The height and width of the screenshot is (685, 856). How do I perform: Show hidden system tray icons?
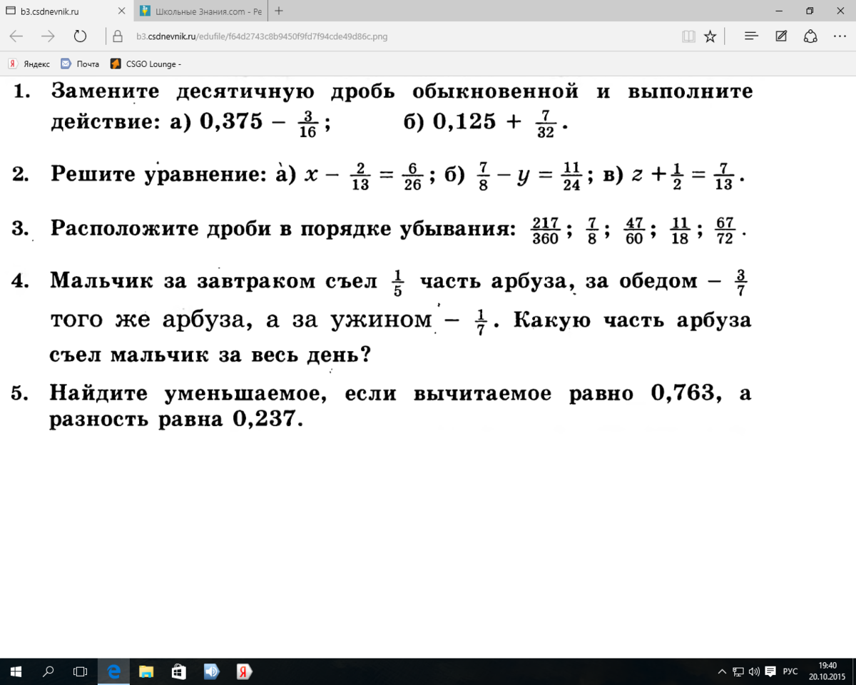[x=722, y=671]
